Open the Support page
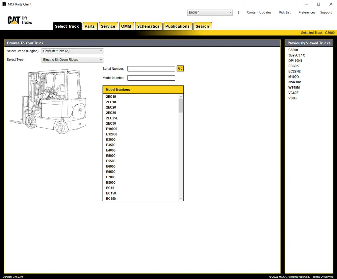This screenshot has height=279, width=337. [326, 12]
